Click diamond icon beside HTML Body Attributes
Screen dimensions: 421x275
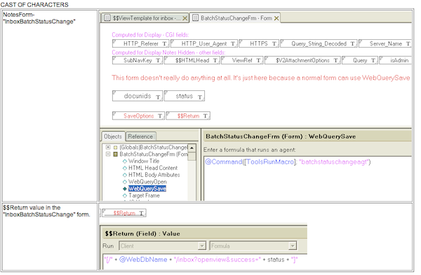tap(125, 175)
